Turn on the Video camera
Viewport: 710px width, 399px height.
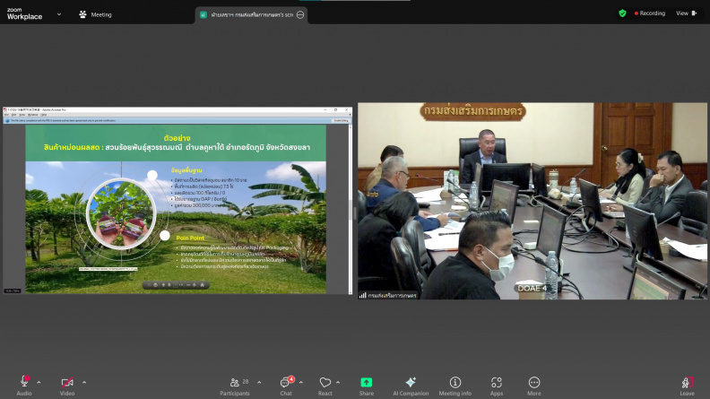point(67,386)
